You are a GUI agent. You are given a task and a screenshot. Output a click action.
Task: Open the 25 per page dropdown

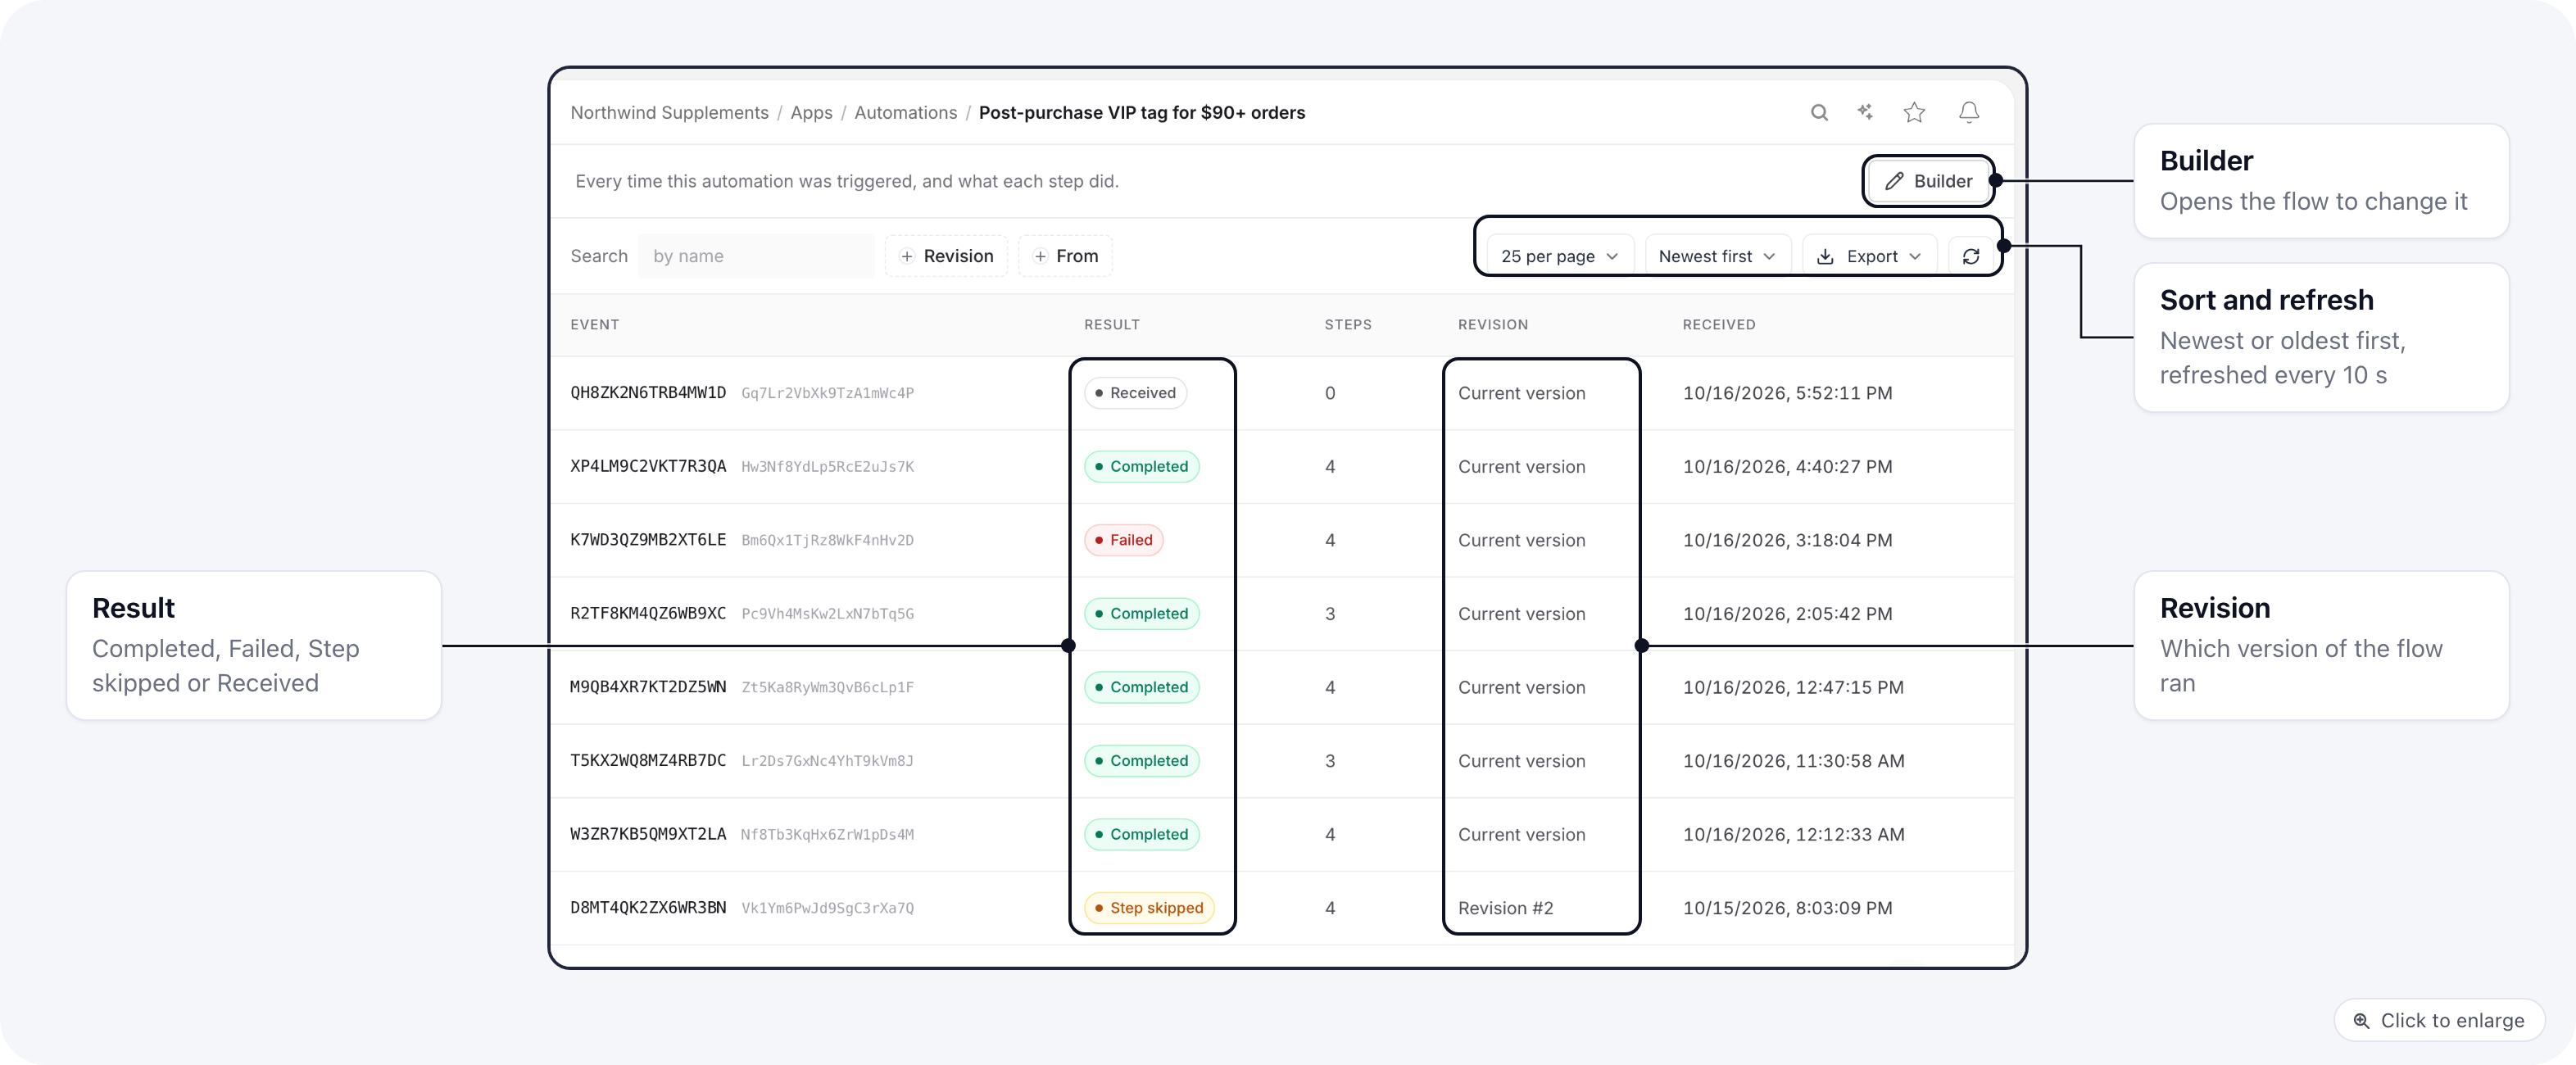[x=1559, y=257]
